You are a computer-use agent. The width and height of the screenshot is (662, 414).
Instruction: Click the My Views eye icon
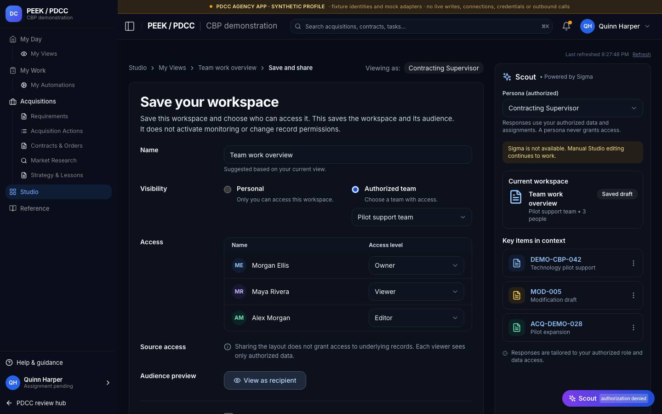24,54
